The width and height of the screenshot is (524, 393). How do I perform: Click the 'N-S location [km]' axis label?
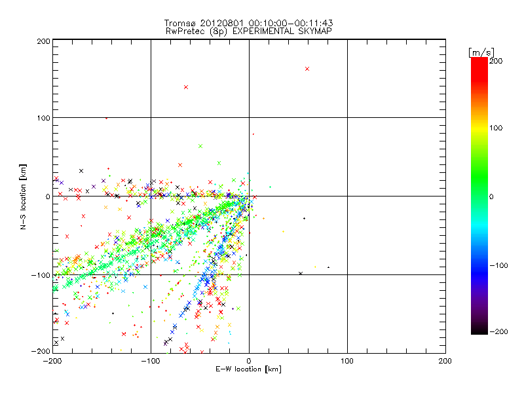click(x=23, y=197)
